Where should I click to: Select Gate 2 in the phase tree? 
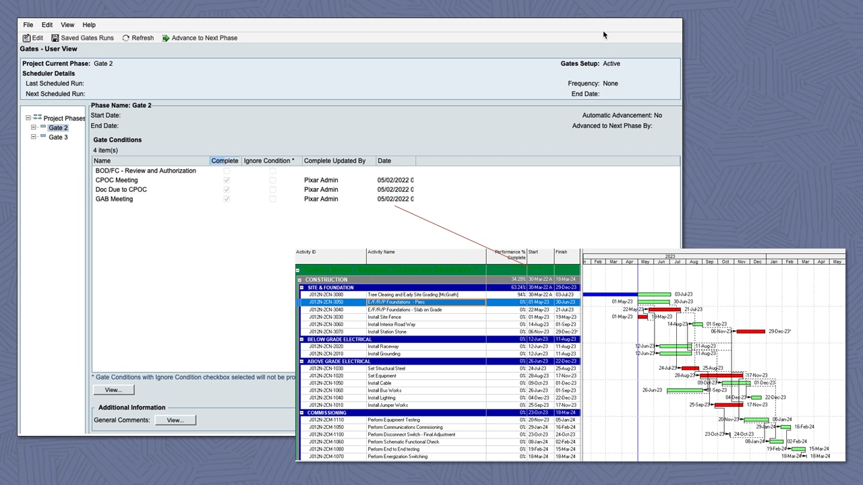pyautogui.click(x=58, y=128)
